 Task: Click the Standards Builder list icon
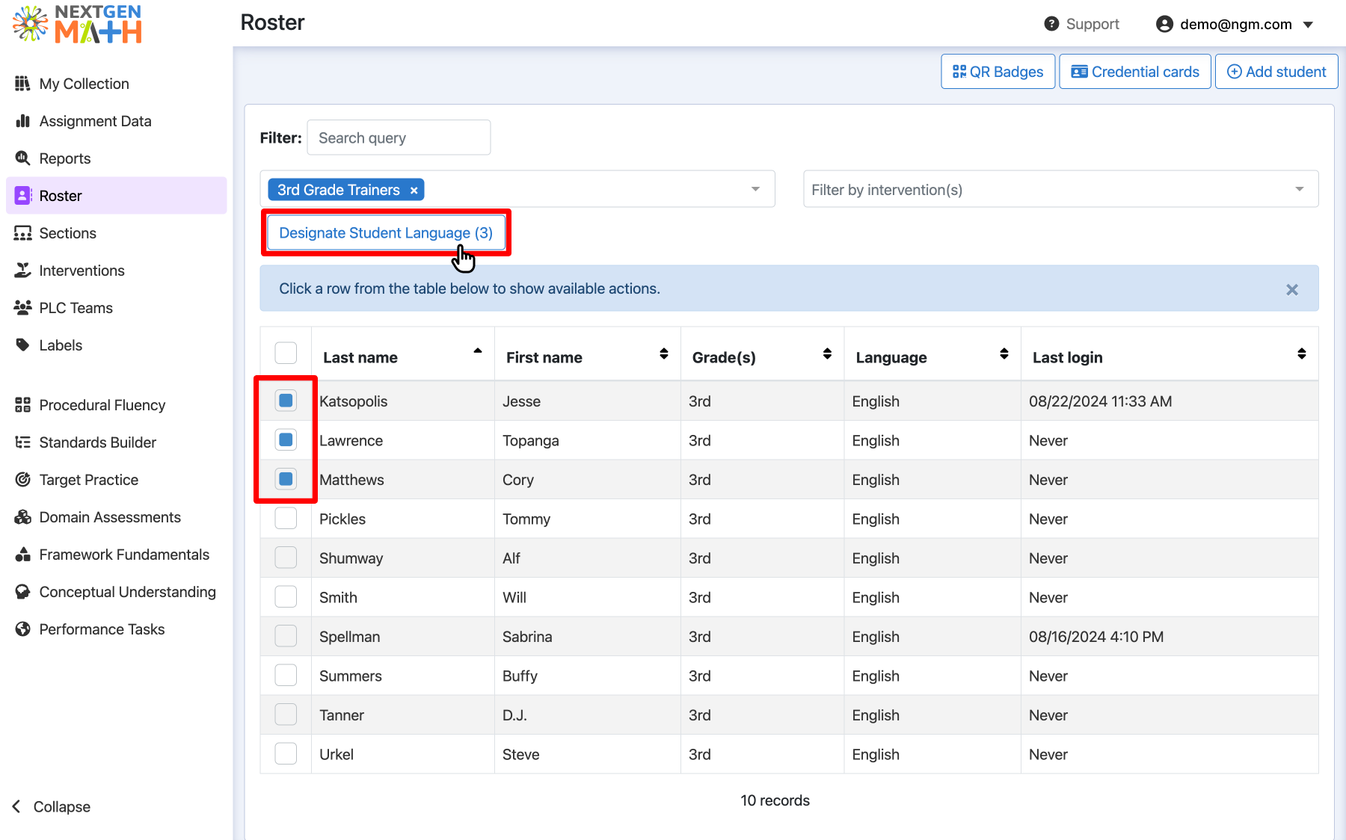[x=22, y=442]
